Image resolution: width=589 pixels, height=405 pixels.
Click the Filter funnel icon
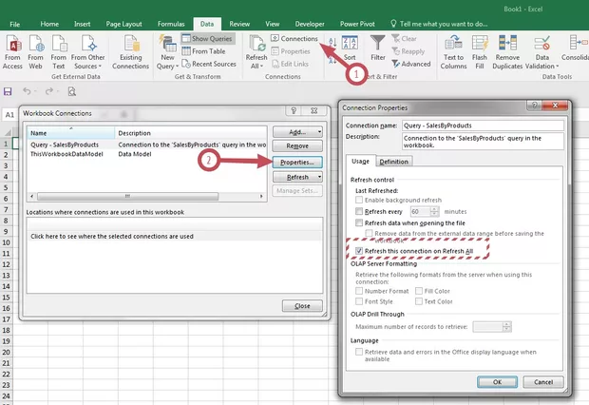(x=378, y=43)
